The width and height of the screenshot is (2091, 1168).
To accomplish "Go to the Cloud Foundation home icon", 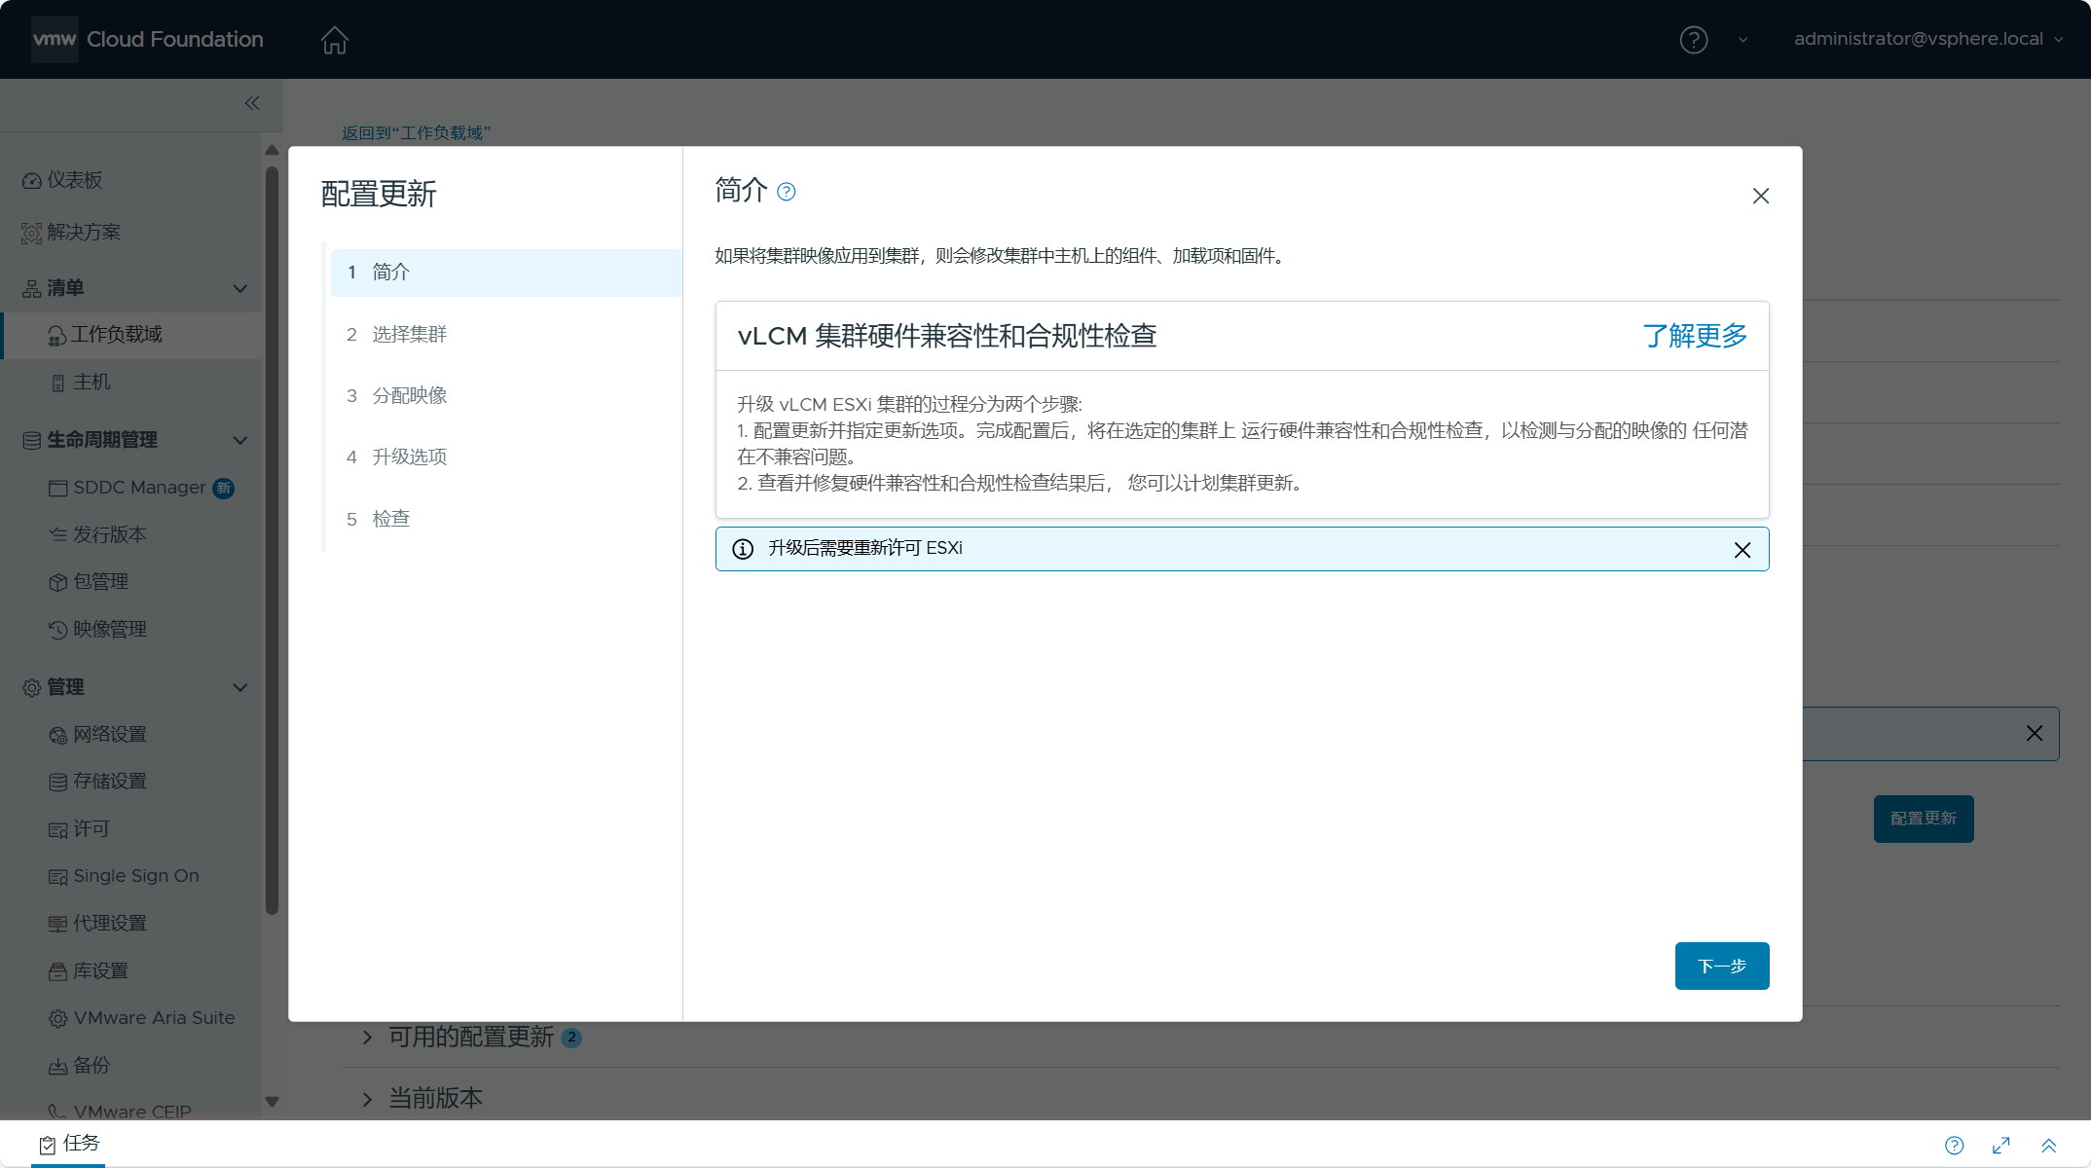I will [334, 40].
